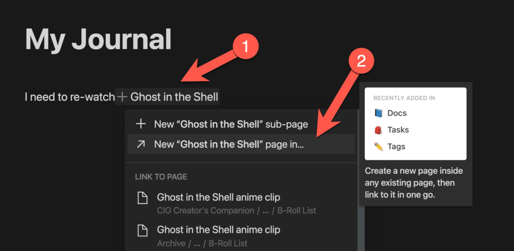This screenshot has height=251, width=514.
Task: Choose New "Ghost in the Shell" sub-page
Action: coord(231,124)
